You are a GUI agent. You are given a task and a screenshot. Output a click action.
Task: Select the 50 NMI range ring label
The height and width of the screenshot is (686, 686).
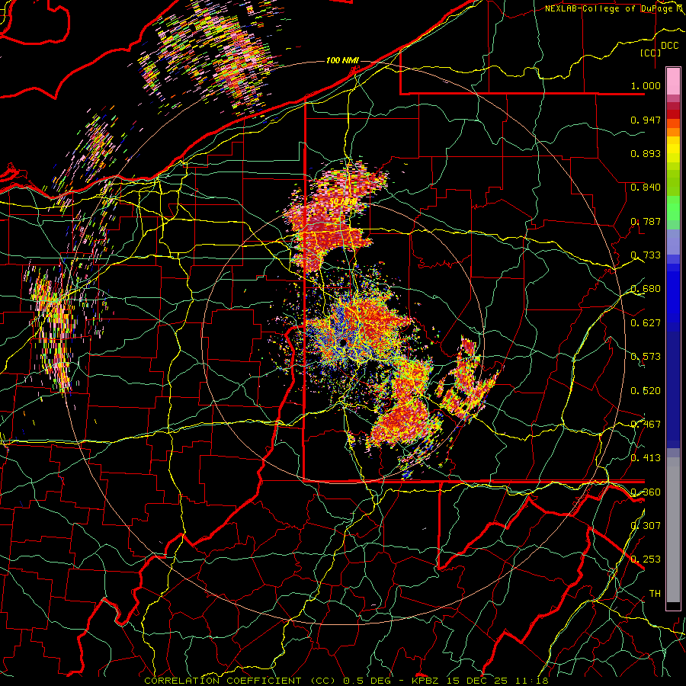342,202
